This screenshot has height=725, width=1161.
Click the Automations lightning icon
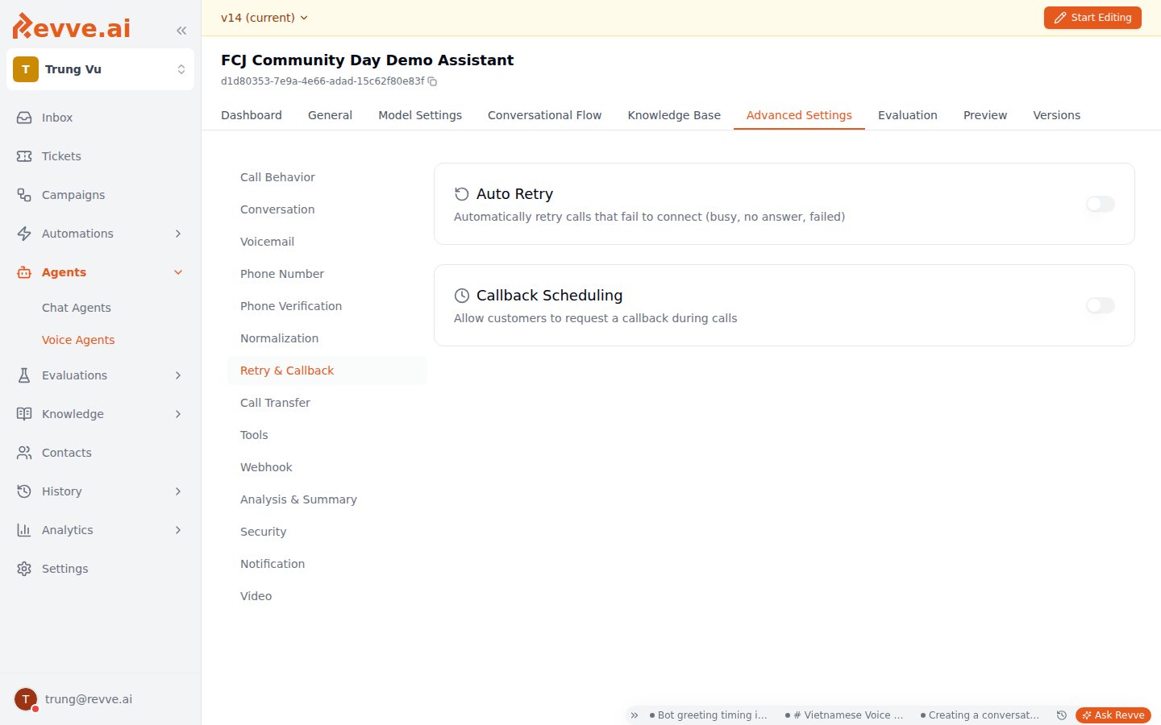[x=24, y=234]
